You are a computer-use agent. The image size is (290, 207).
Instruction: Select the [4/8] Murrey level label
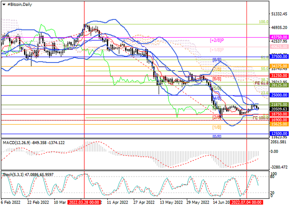217,98
